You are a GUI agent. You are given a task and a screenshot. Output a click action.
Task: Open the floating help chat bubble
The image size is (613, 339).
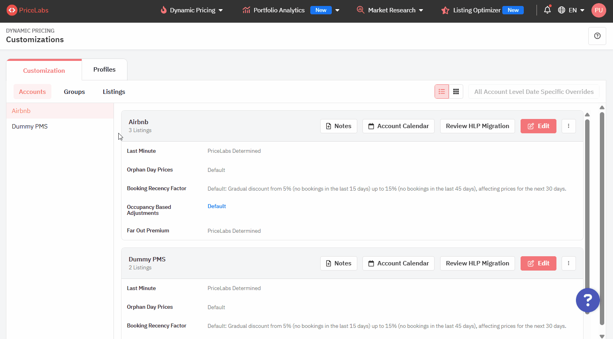tap(588, 300)
